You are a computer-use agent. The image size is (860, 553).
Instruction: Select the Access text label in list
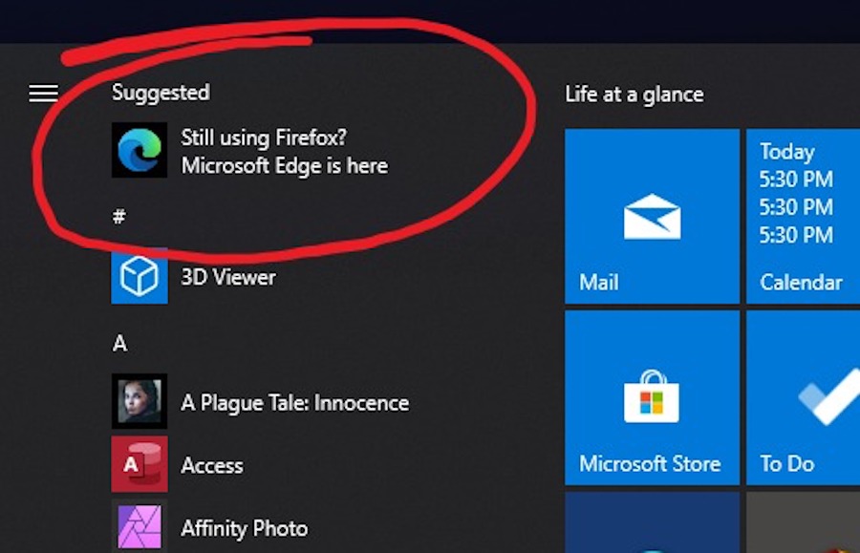click(x=212, y=466)
